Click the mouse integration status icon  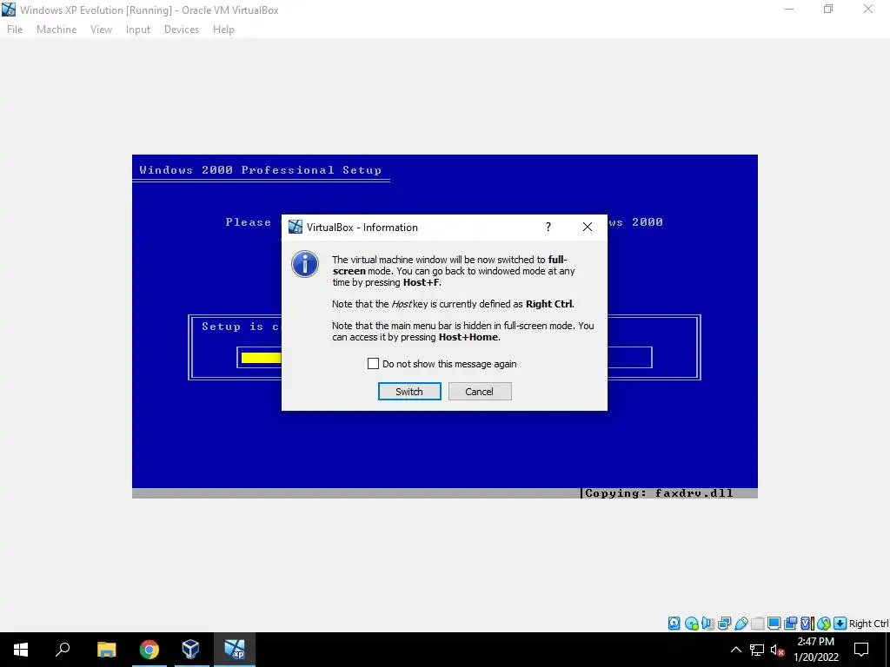(824, 624)
